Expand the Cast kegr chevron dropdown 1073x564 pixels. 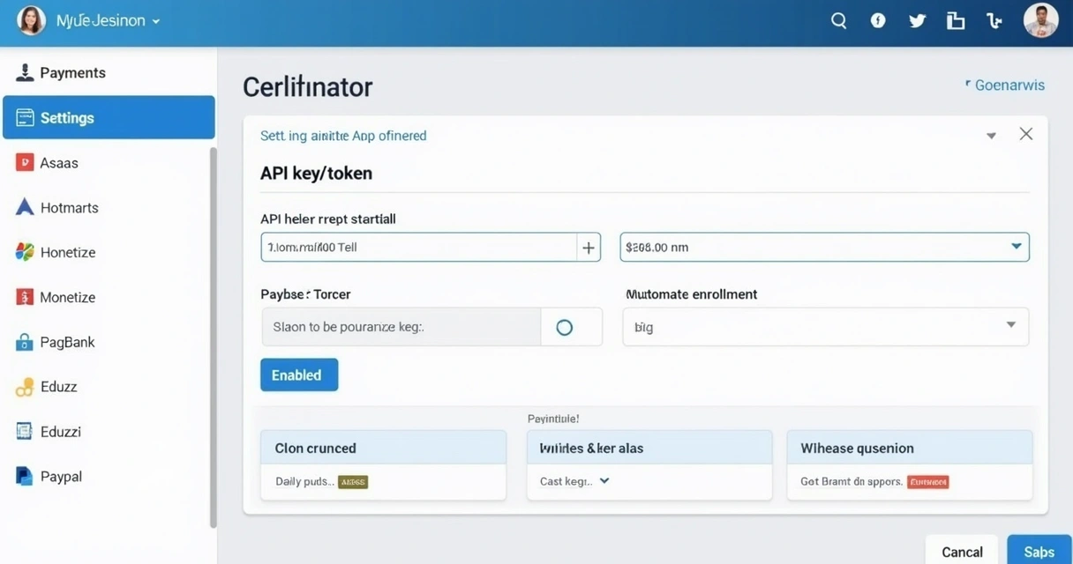tap(604, 481)
